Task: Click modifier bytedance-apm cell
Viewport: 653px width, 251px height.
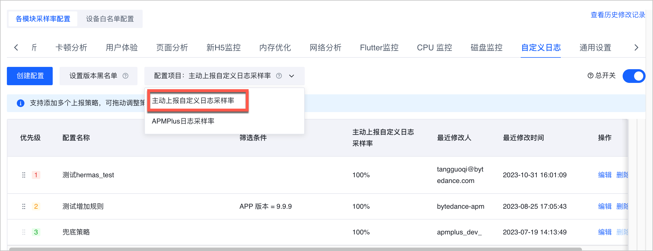Action: click(x=461, y=206)
